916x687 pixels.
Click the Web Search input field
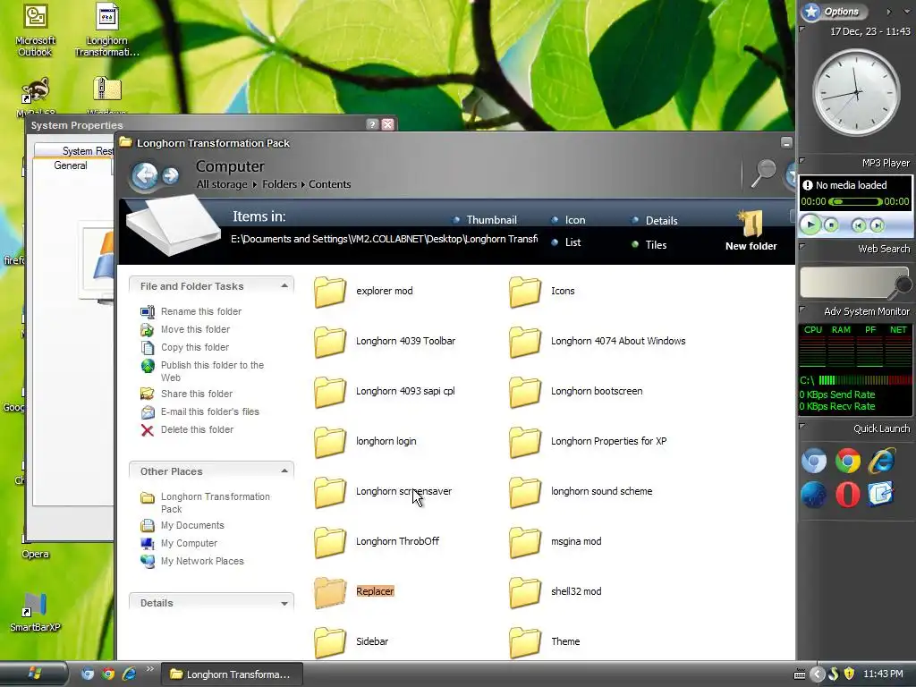847,282
